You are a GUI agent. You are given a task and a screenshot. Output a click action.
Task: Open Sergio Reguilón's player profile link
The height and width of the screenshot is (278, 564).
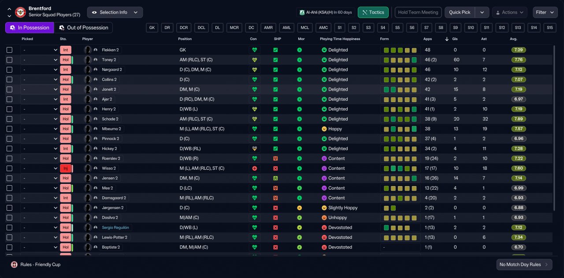(115, 227)
